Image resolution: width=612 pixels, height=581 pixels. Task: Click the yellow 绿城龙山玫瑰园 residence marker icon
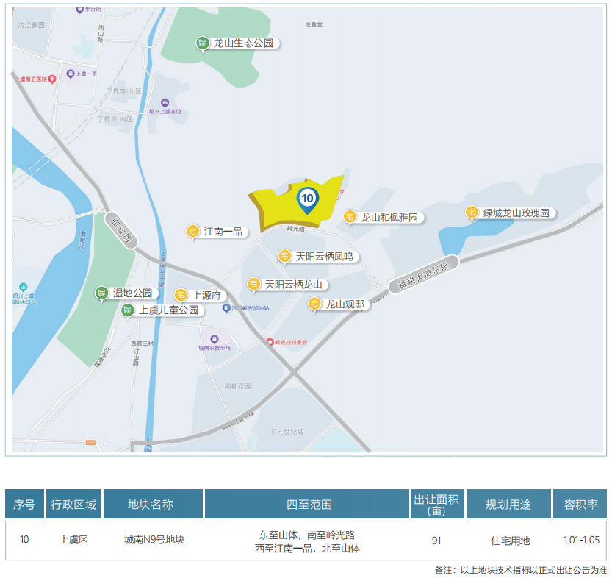click(472, 213)
